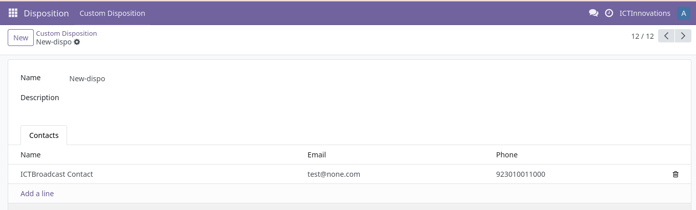
Task: Open the Custom Disposition menu item
Action: click(x=112, y=13)
